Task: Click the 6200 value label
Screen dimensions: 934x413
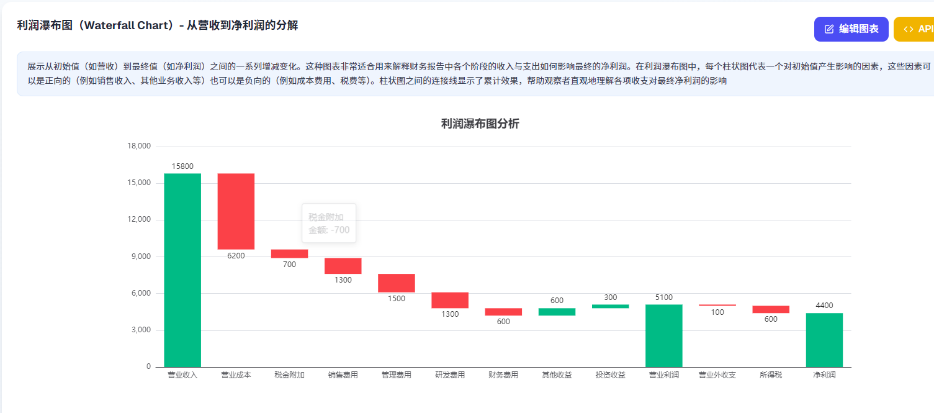Action: click(236, 255)
